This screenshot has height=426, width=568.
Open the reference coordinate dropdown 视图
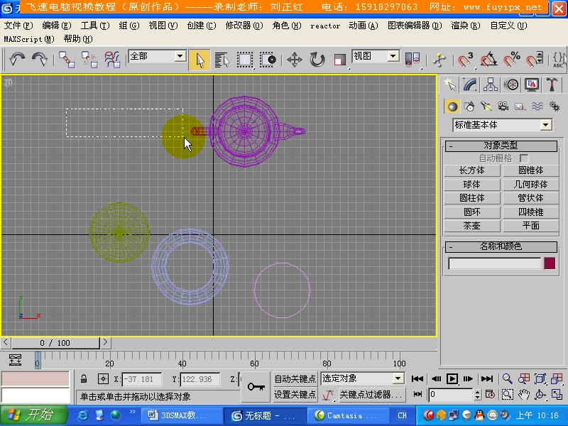click(376, 56)
